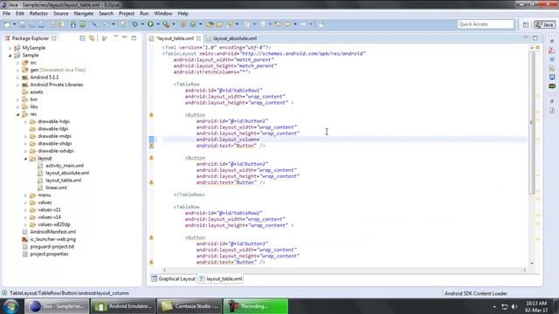Expand the gen Generated Java Files folder

tap(17, 70)
